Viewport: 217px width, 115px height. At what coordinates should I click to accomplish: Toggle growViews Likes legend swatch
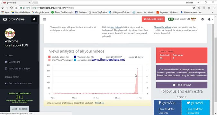tap(75, 60)
